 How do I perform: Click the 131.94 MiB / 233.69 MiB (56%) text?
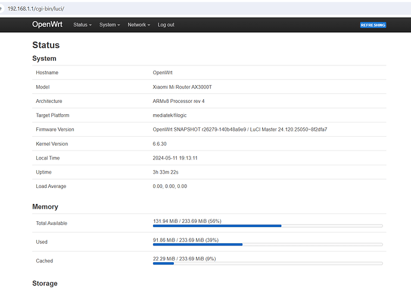click(x=187, y=221)
